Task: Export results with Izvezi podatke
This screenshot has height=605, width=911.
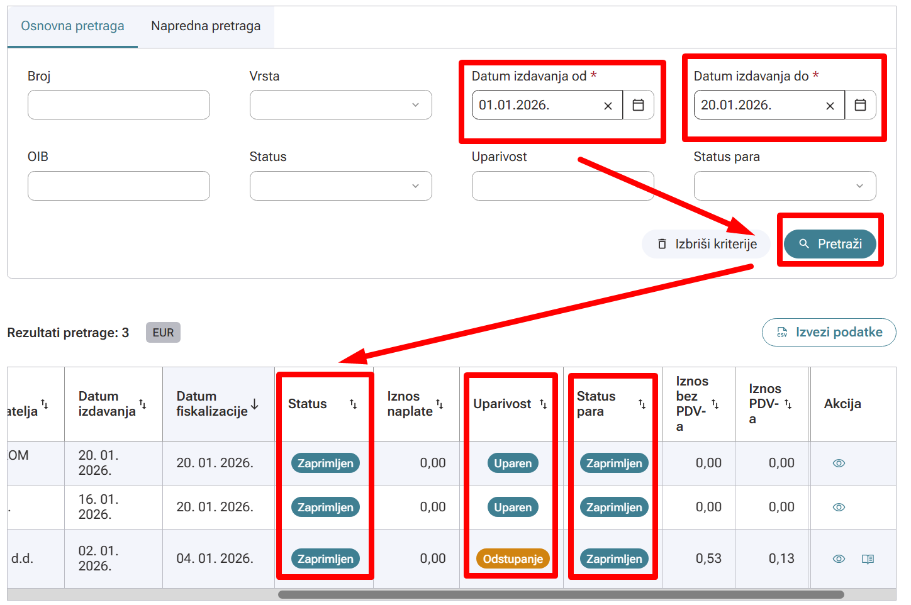Action: click(829, 332)
